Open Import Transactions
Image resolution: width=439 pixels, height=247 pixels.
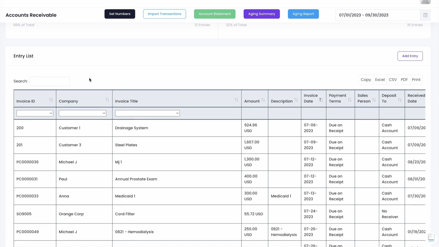pos(164,14)
